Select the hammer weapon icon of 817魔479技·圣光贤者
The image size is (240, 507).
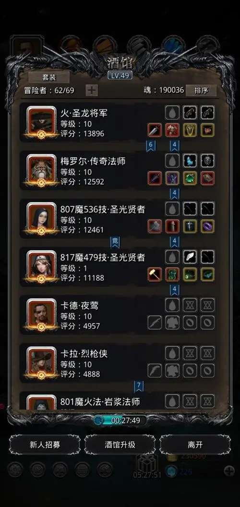(x=155, y=274)
